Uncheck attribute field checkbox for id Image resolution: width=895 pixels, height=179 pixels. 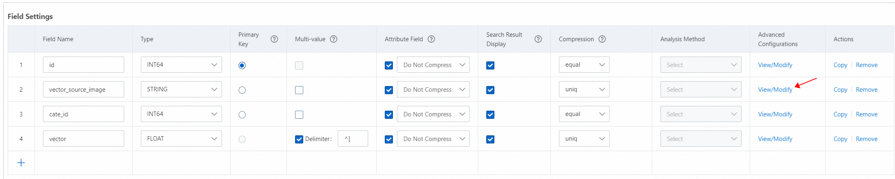click(x=389, y=65)
